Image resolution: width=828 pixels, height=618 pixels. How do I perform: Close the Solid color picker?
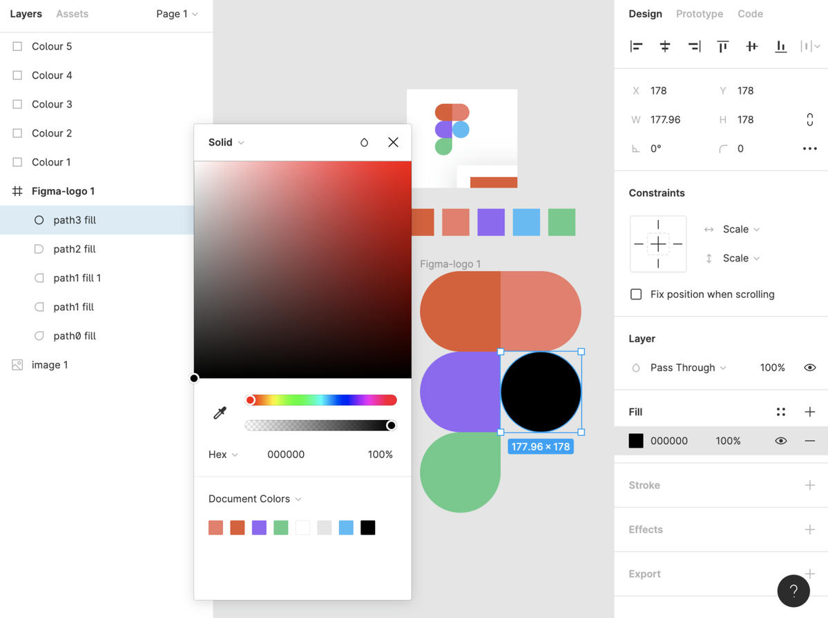click(393, 142)
